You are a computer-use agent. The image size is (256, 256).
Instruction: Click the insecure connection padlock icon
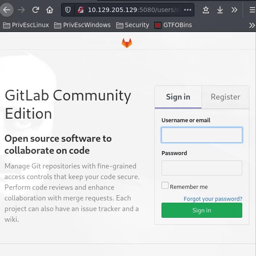tap(81, 10)
